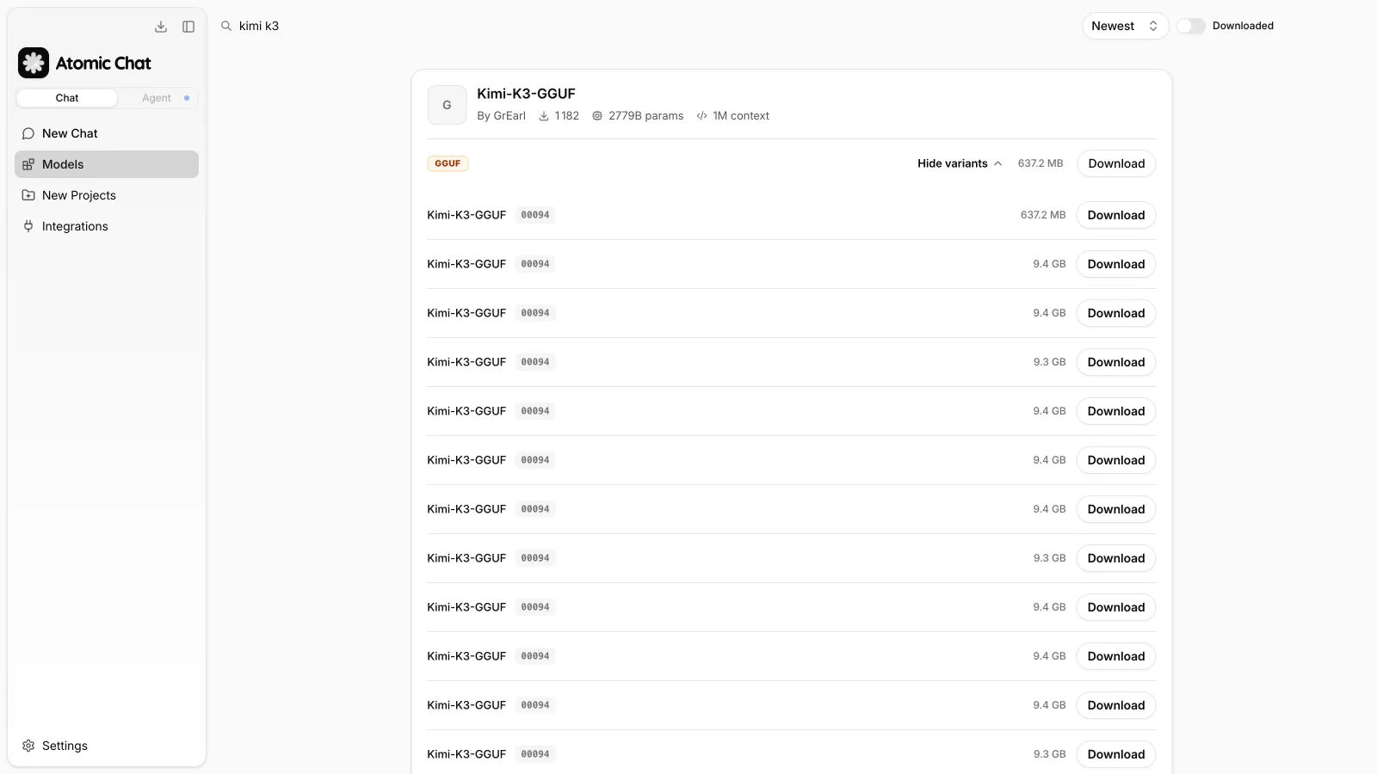The image size is (1377, 774).
Task: Toggle the Downloaded filter switch
Action: click(x=1191, y=26)
